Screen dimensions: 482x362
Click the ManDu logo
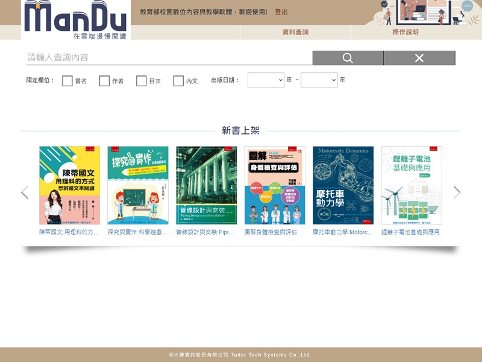coord(75,20)
